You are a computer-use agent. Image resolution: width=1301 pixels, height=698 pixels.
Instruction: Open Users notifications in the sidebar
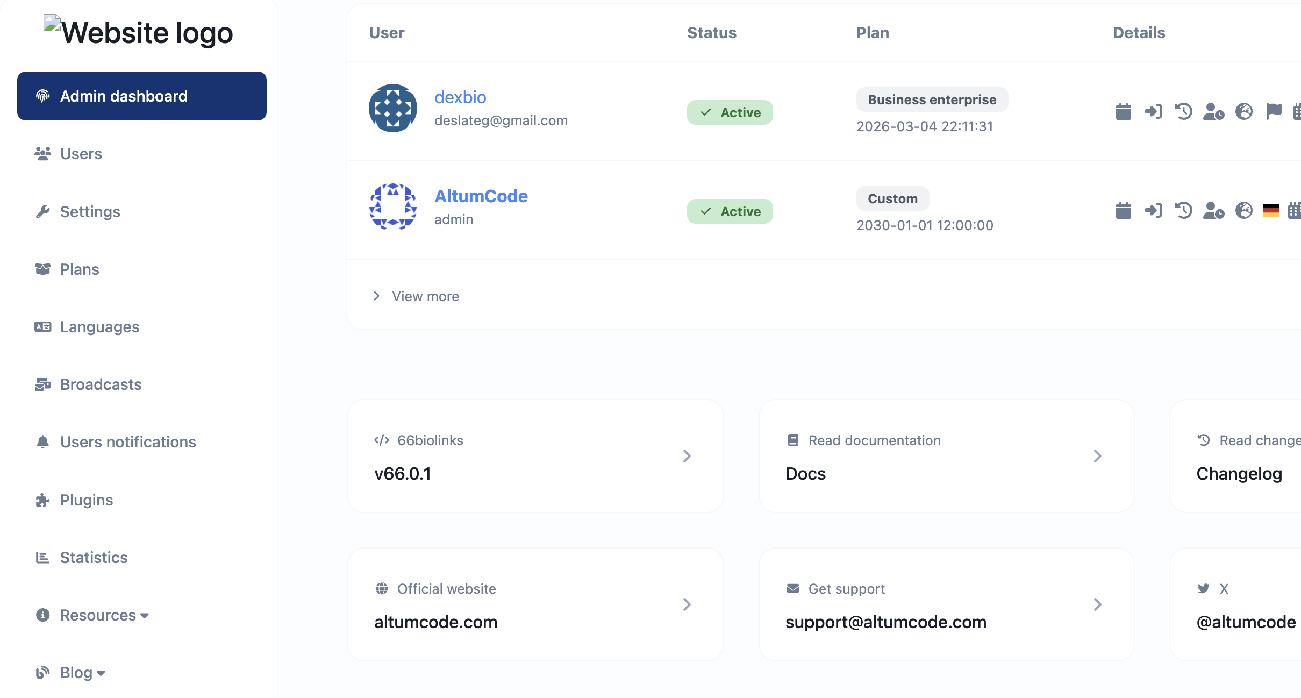click(x=142, y=442)
